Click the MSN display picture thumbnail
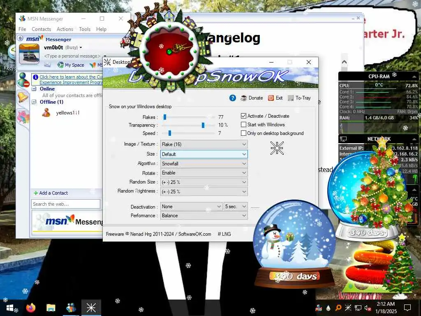 click(x=29, y=54)
